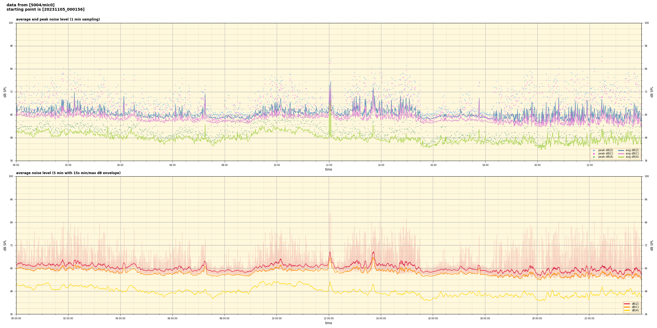The height and width of the screenshot is (328, 657).
Task: Select avg dB(C) pink legend line
Action: (x=621, y=154)
